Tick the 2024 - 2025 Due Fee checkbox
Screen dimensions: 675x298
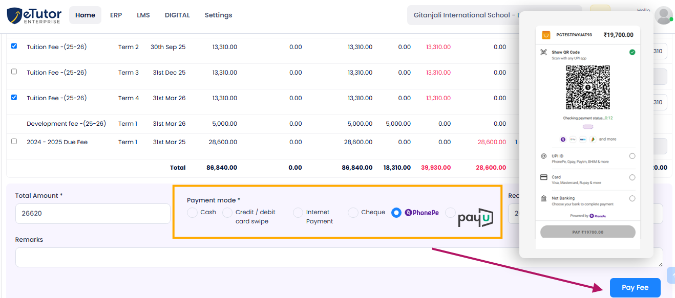(14, 141)
